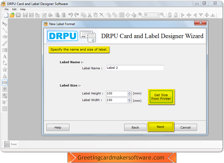Click the Cancel button
224x163 pixels.
pyautogui.click(x=185, y=127)
